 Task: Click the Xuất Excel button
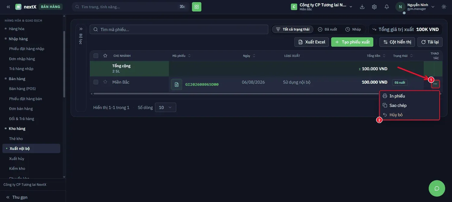312,42
